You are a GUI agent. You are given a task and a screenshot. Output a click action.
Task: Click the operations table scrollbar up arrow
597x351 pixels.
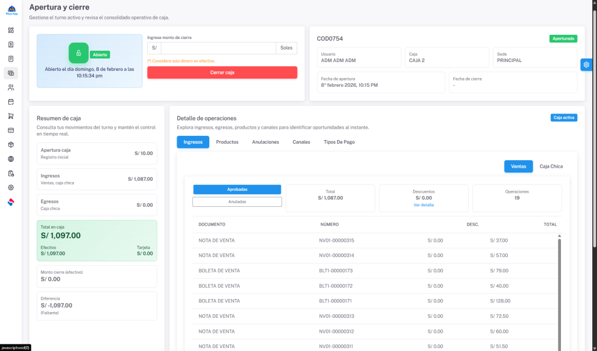(559, 236)
